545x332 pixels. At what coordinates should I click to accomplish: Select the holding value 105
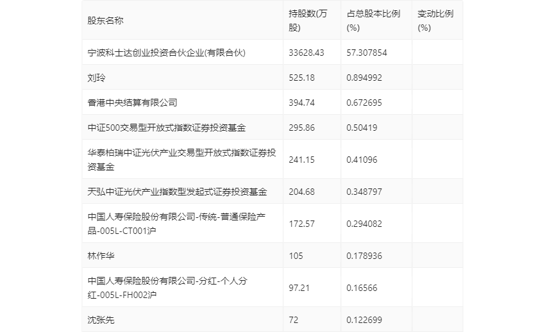pos(296,256)
